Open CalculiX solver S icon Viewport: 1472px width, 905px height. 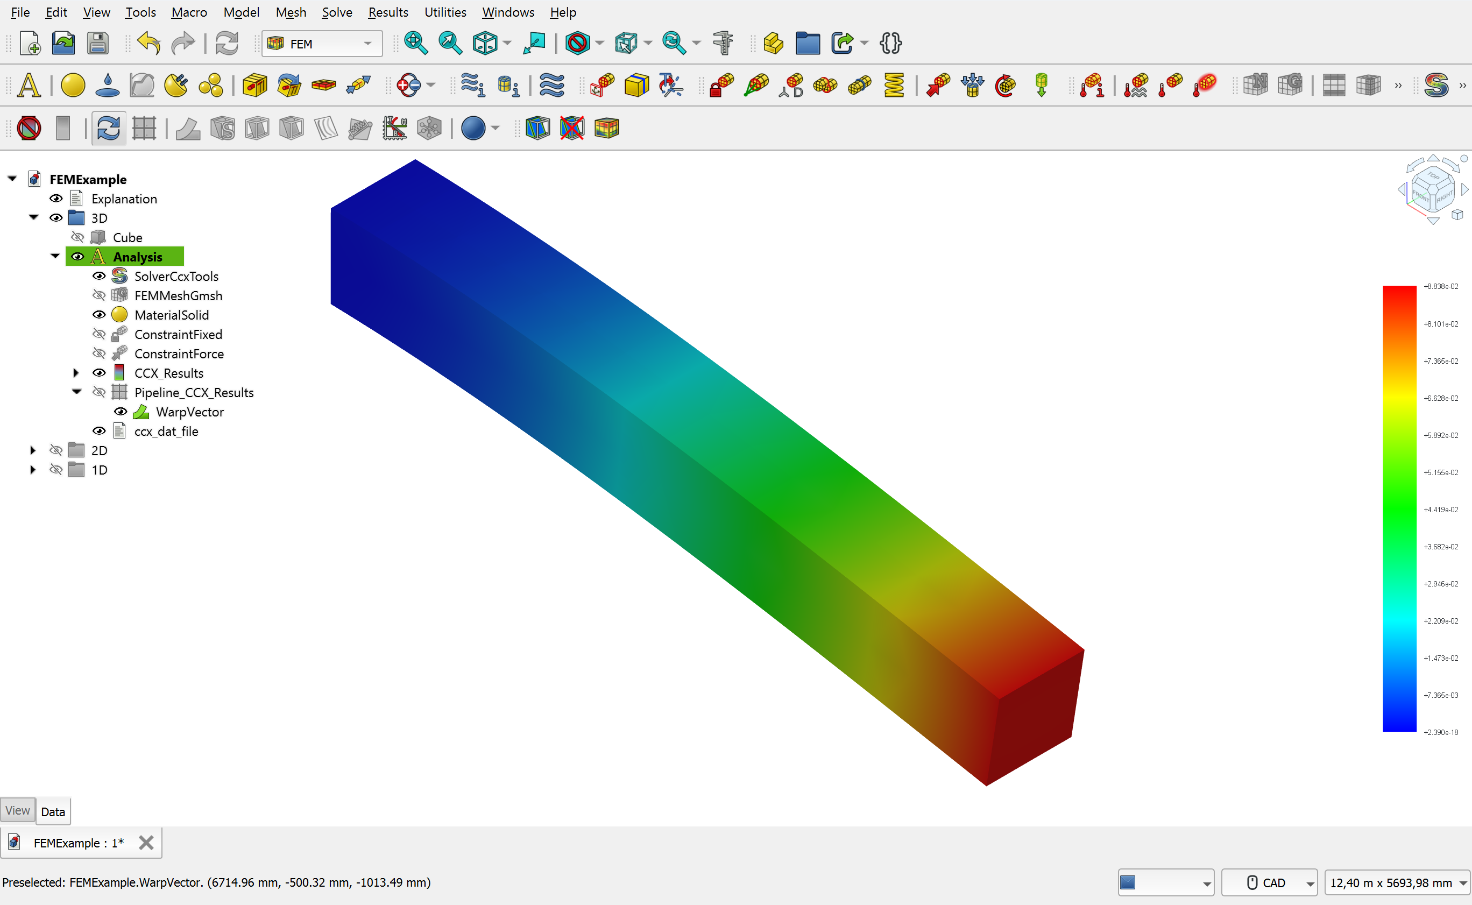(1436, 85)
